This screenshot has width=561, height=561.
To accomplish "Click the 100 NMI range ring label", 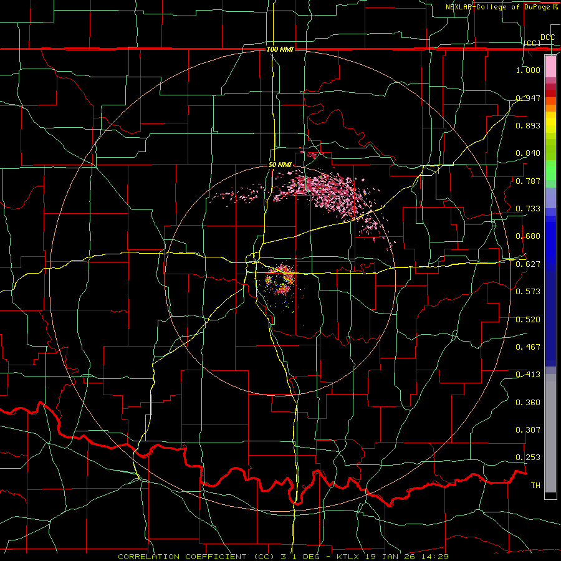I will click(x=280, y=49).
